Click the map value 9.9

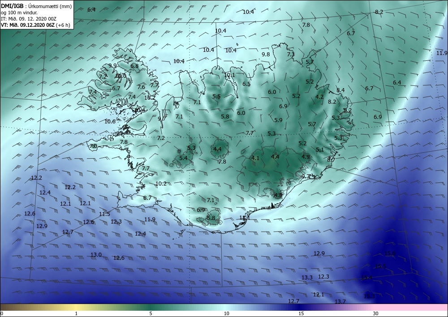112,66
